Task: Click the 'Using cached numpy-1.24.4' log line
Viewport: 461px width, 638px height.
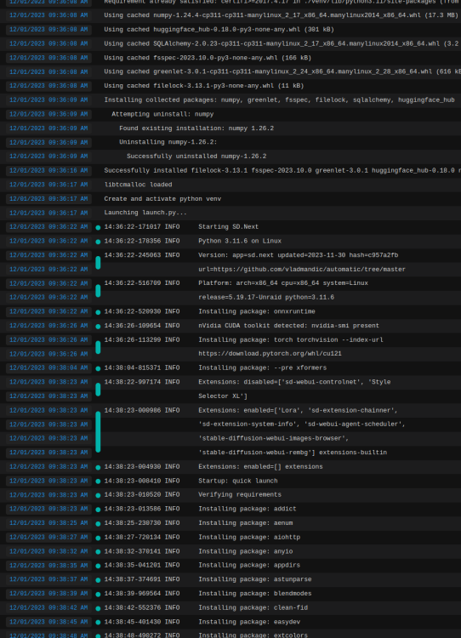Action: pyautogui.click(x=282, y=15)
